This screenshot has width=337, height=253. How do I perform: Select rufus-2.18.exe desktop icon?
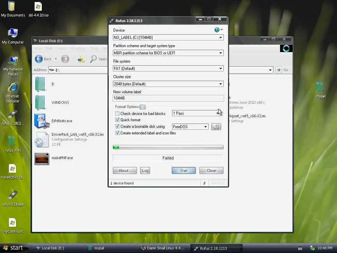[13, 198]
